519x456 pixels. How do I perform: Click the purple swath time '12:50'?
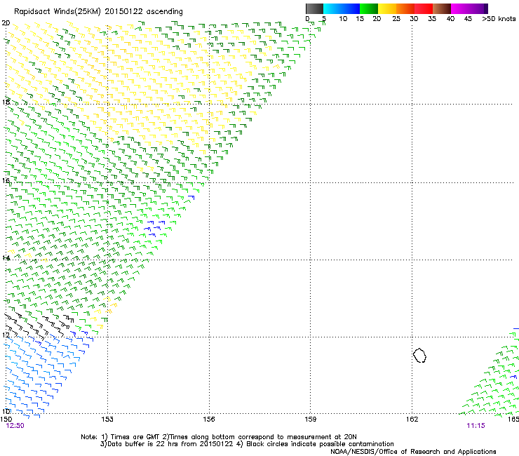[15, 426]
